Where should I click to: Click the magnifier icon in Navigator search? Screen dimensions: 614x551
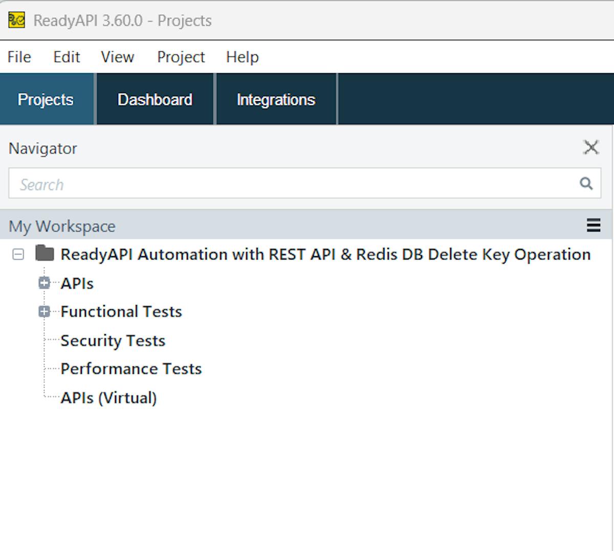coord(586,183)
